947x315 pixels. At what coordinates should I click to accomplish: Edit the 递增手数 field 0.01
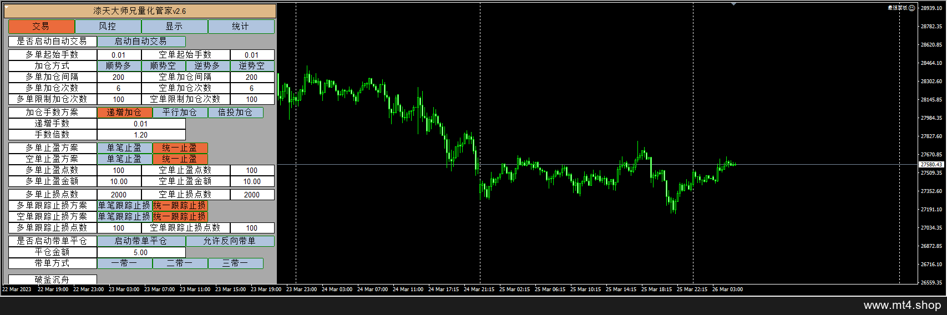pyautogui.click(x=141, y=123)
